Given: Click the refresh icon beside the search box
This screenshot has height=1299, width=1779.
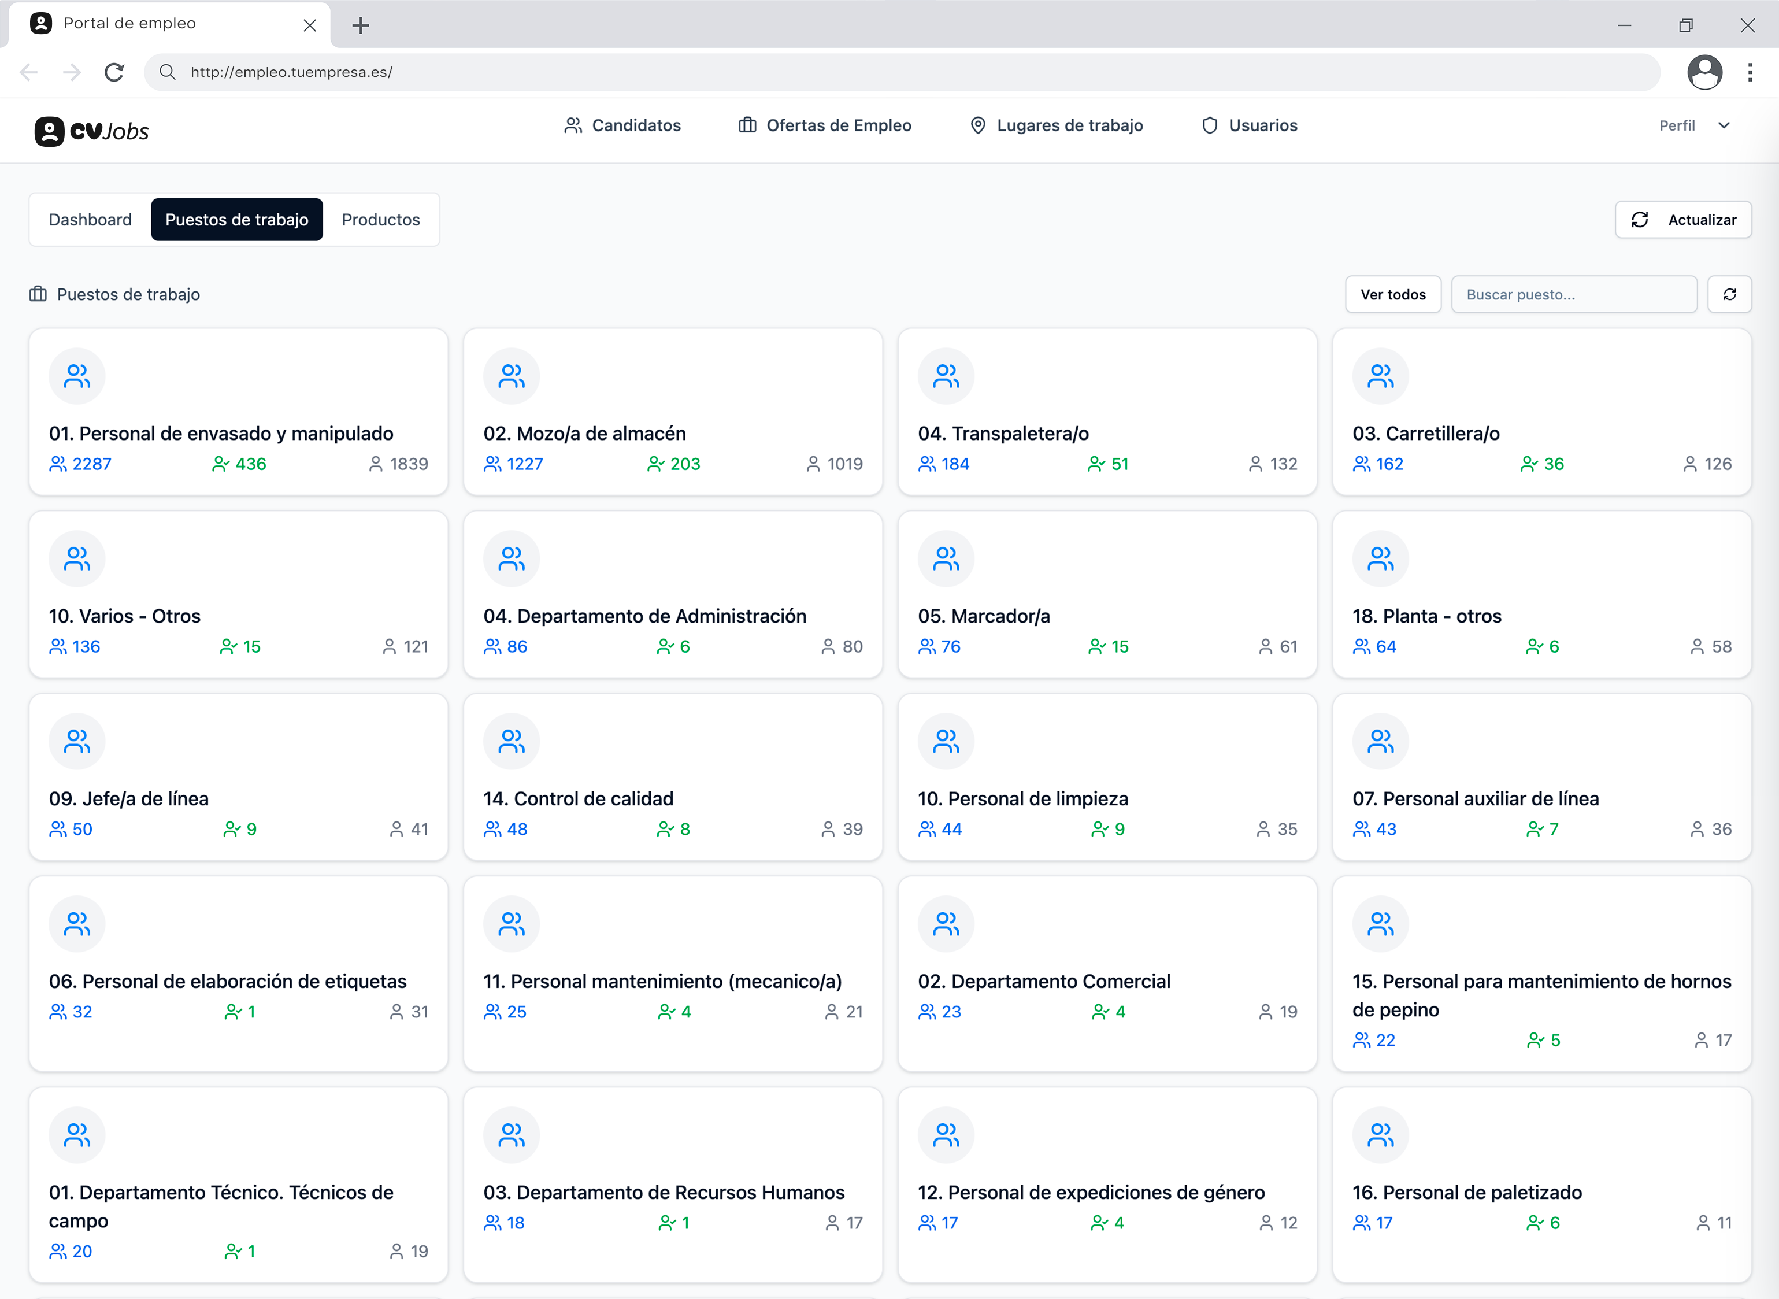Looking at the screenshot, I should pyautogui.click(x=1729, y=294).
